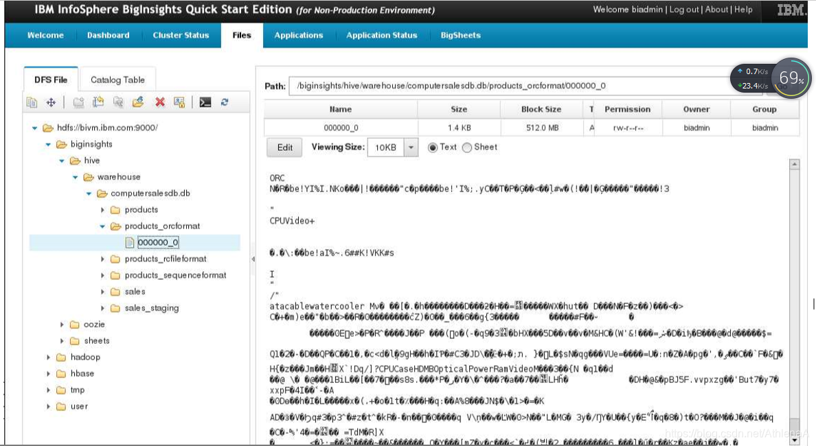Collapse the hdfs root tree node
The height and width of the screenshot is (446, 816).
(34, 128)
